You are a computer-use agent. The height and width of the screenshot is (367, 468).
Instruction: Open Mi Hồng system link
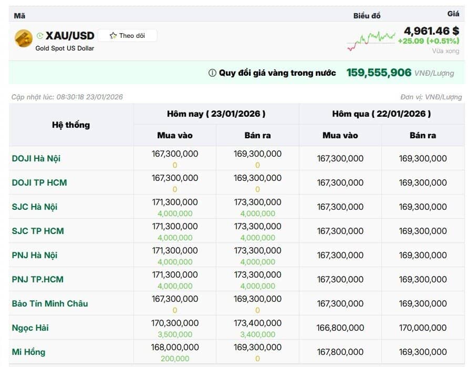29,352
